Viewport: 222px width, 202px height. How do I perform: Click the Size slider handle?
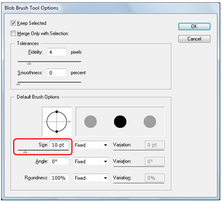tap(25, 151)
